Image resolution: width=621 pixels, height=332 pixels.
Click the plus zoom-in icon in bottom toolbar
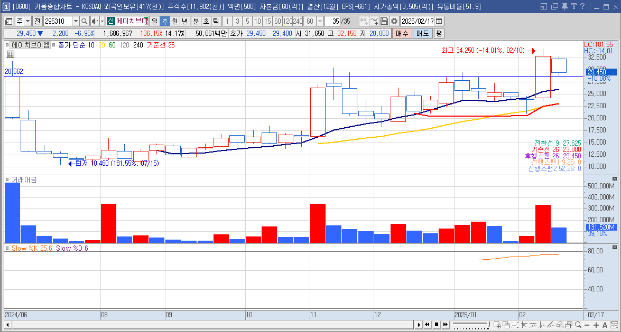[596, 325]
